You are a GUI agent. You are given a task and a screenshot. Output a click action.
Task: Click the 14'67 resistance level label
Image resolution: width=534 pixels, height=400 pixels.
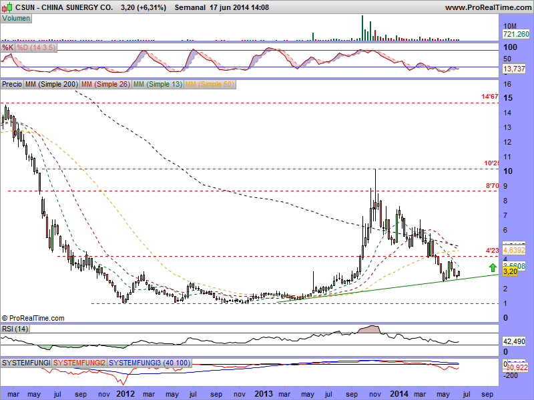pos(490,97)
